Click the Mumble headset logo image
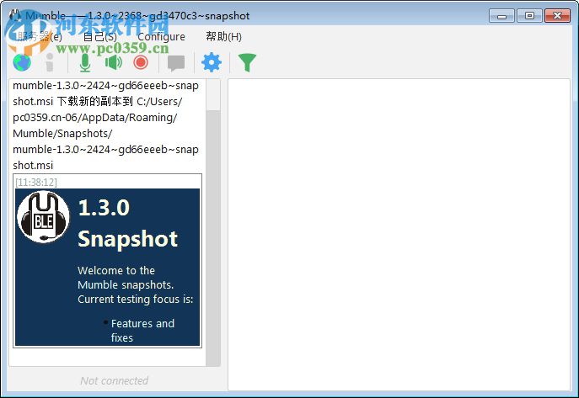The image size is (579, 398). point(43,217)
